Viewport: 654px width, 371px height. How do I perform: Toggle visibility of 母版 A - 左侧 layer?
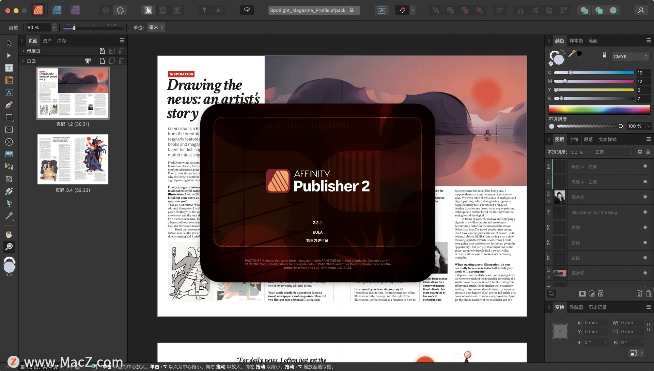pyautogui.click(x=645, y=182)
